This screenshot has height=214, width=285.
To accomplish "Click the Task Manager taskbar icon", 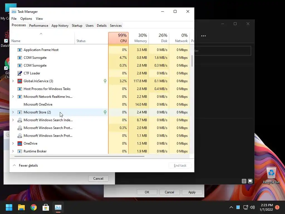I will coord(58,207).
